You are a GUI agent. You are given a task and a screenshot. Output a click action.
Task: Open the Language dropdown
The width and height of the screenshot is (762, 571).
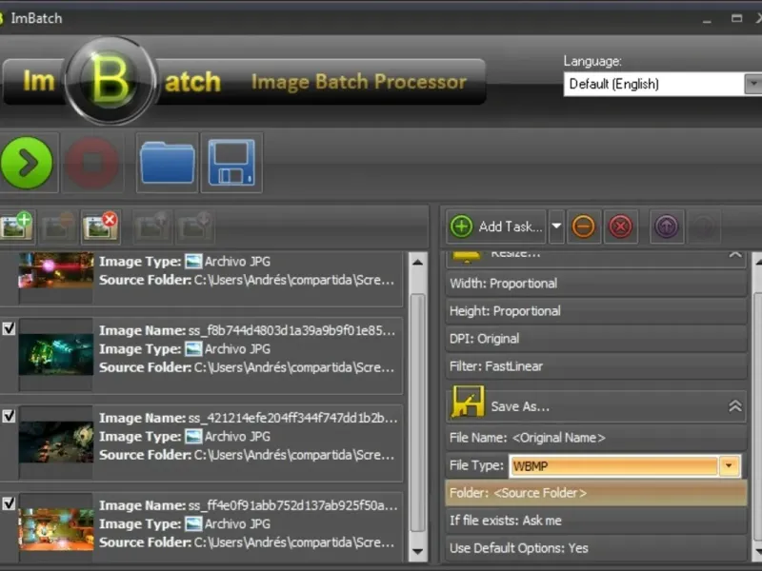click(752, 84)
